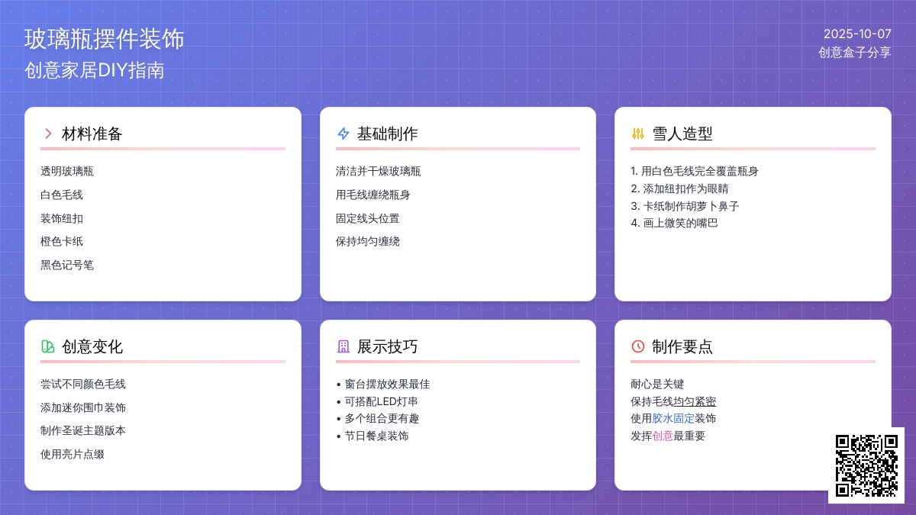
Task: Open the pink 创意 link
Action: tap(663, 436)
